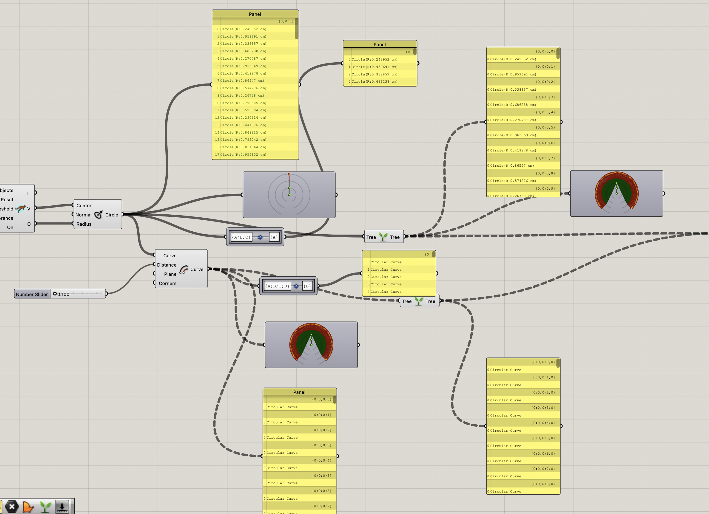Click the download arrow icon in bottom toolbar
Viewport: 709px width, 514px height.
click(62, 507)
